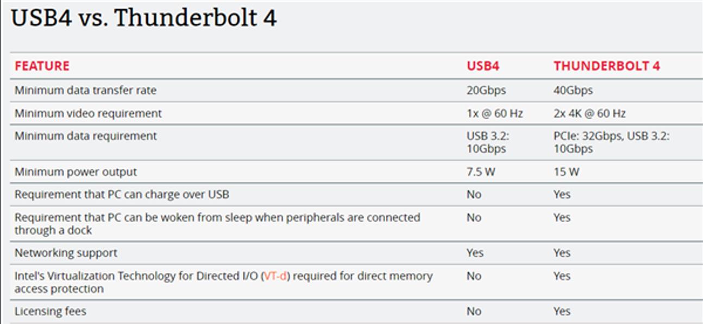This screenshot has width=703, height=324.
Task: Click the '2x 4K @ 60 Hz' cell
Action: 589,113
